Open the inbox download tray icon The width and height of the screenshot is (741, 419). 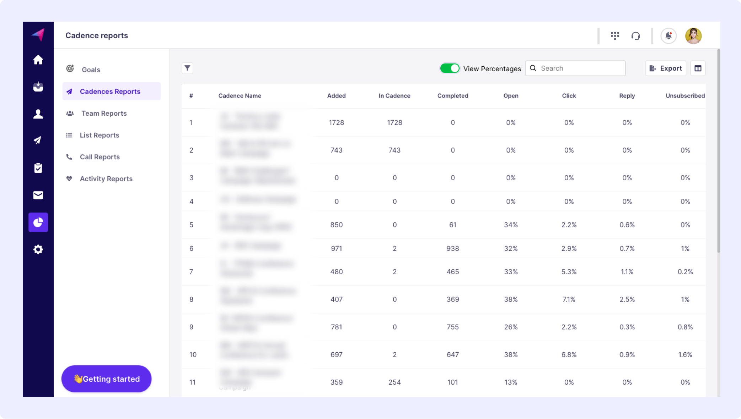point(38,87)
